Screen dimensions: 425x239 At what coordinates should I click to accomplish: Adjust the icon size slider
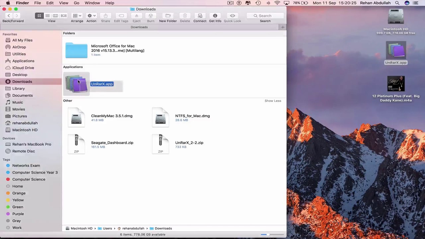[268, 234]
